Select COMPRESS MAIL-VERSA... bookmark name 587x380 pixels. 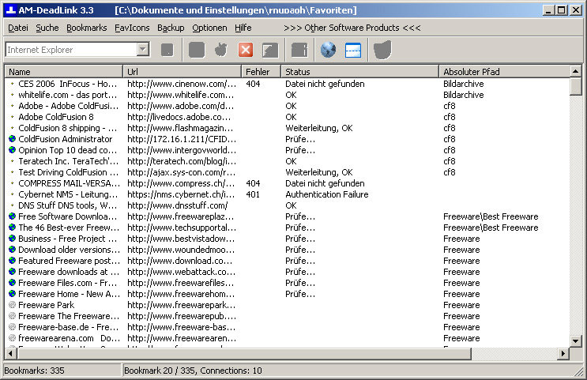(70, 183)
